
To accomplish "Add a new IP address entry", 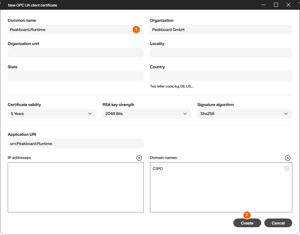I will pyautogui.click(x=139, y=158).
